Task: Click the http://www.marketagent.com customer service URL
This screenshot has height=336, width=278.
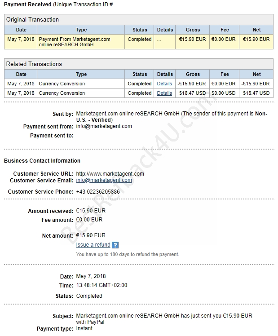Action: point(110,173)
